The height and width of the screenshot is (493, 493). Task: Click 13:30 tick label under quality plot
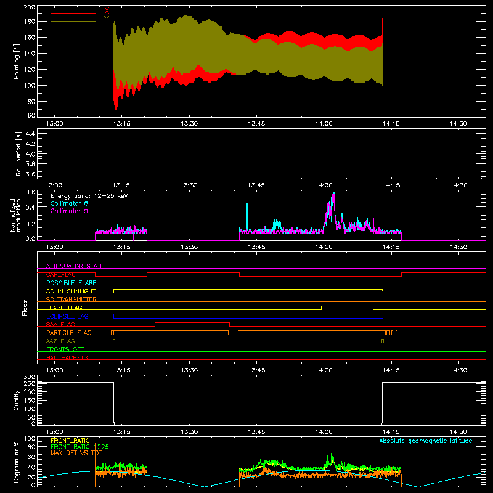point(189,432)
